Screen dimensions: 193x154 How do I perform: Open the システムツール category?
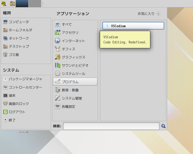coord(75,74)
